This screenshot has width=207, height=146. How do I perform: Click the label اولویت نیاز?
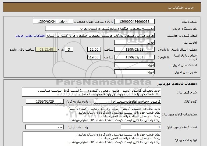pyautogui.click(x=189, y=43)
